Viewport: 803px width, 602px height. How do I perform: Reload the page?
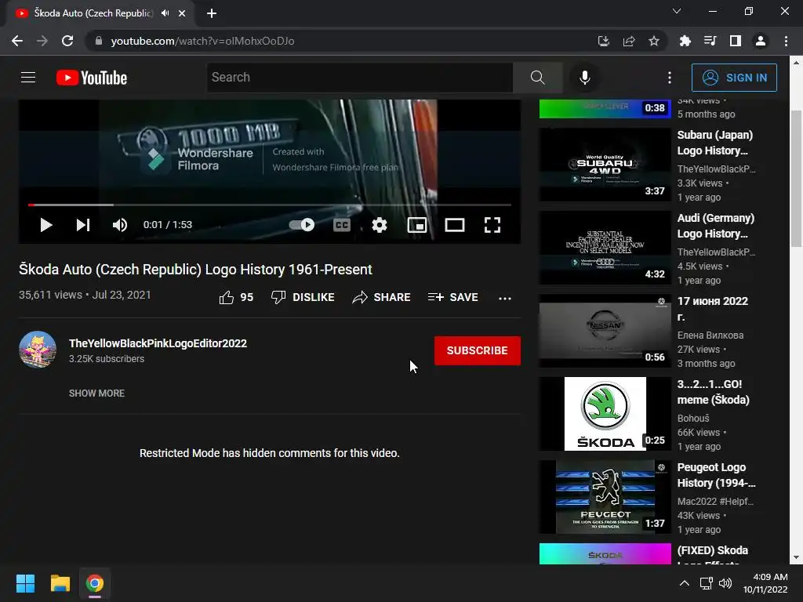click(x=67, y=41)
